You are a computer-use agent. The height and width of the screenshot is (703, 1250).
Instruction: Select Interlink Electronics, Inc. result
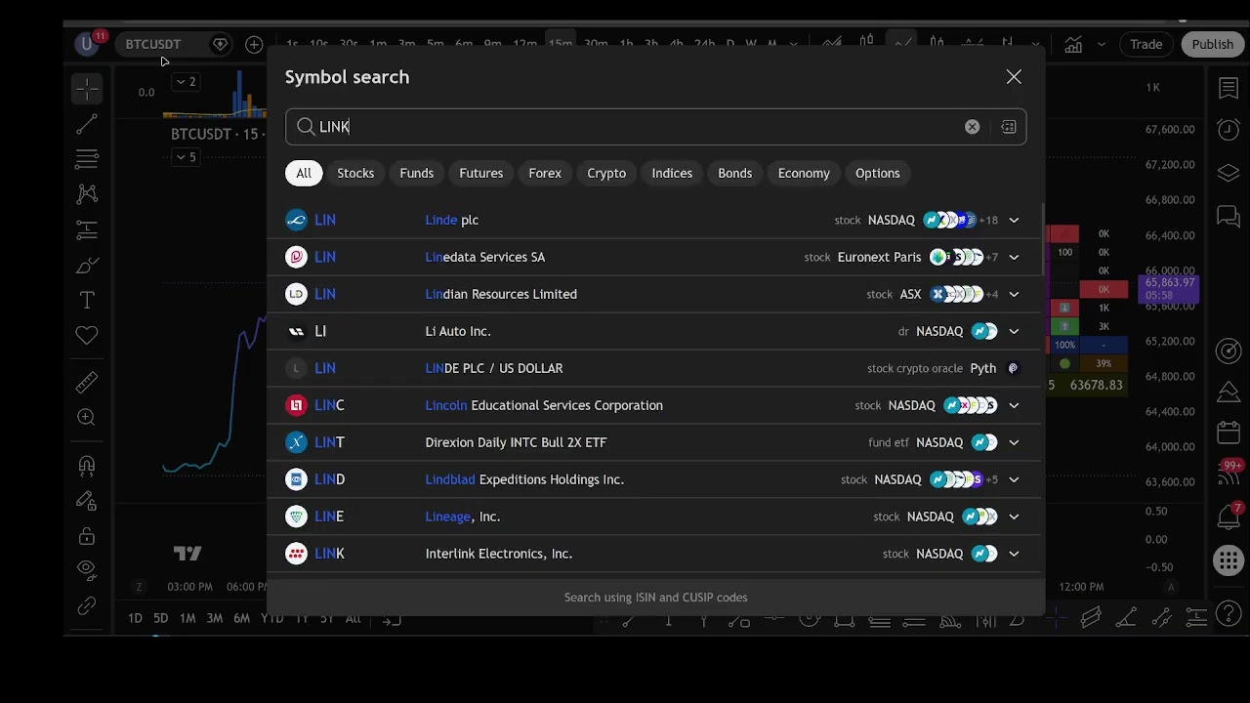pos(653,554)
